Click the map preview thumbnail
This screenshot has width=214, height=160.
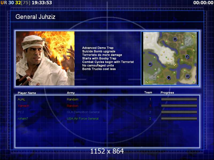coord(170,58)
